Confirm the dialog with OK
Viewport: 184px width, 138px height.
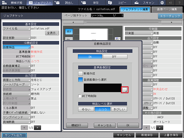tap(128, 125)
